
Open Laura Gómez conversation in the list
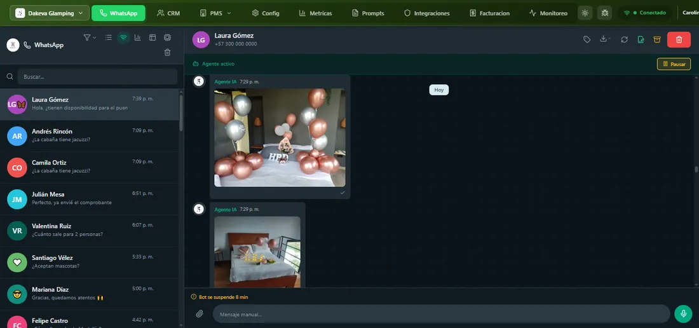click(x=89, y=104)
